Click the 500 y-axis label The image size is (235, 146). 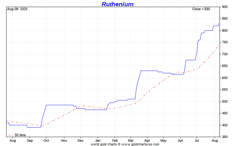(x=225, y=101)
